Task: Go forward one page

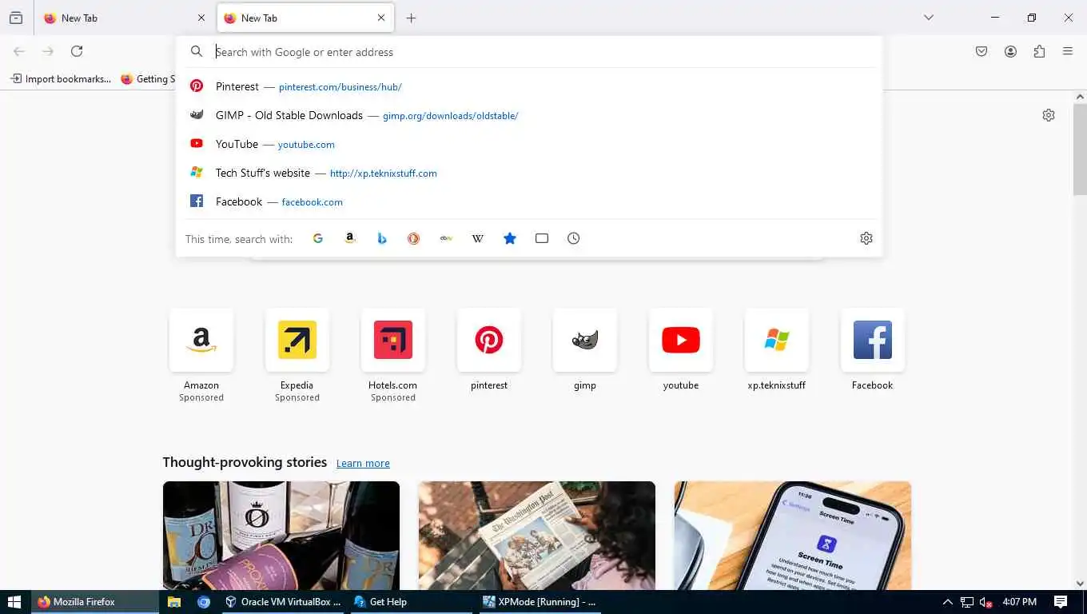Action: (x=48, y=51)
